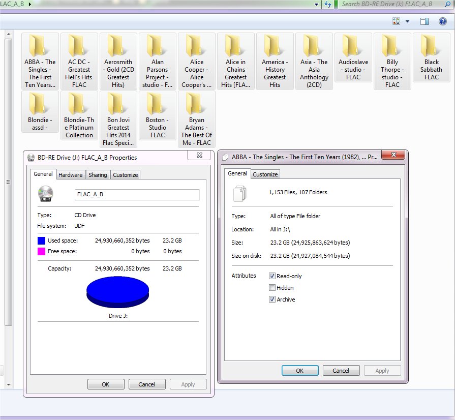
Task: Open the Aerosmith - Gold folder
Action: [x=118, y=61]
